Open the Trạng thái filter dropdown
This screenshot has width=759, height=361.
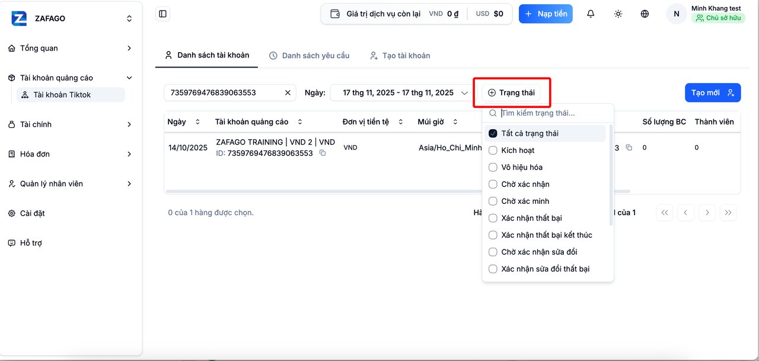click(511, 92)
